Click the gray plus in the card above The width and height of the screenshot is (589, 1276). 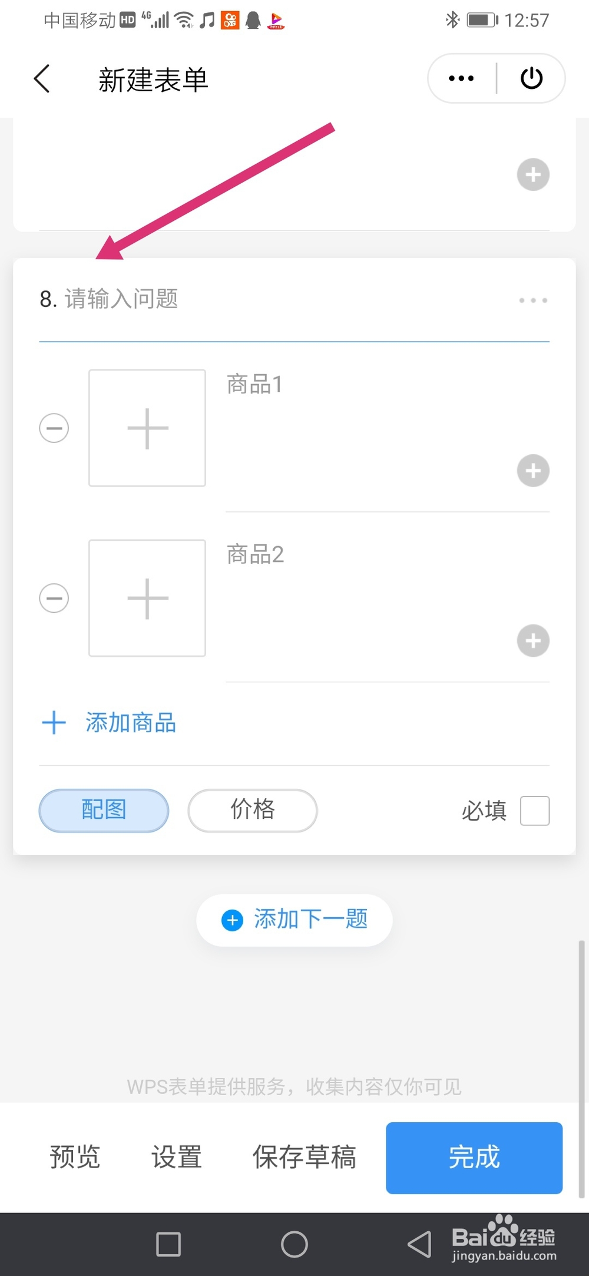pyautogui.click(x=533, y=174)
